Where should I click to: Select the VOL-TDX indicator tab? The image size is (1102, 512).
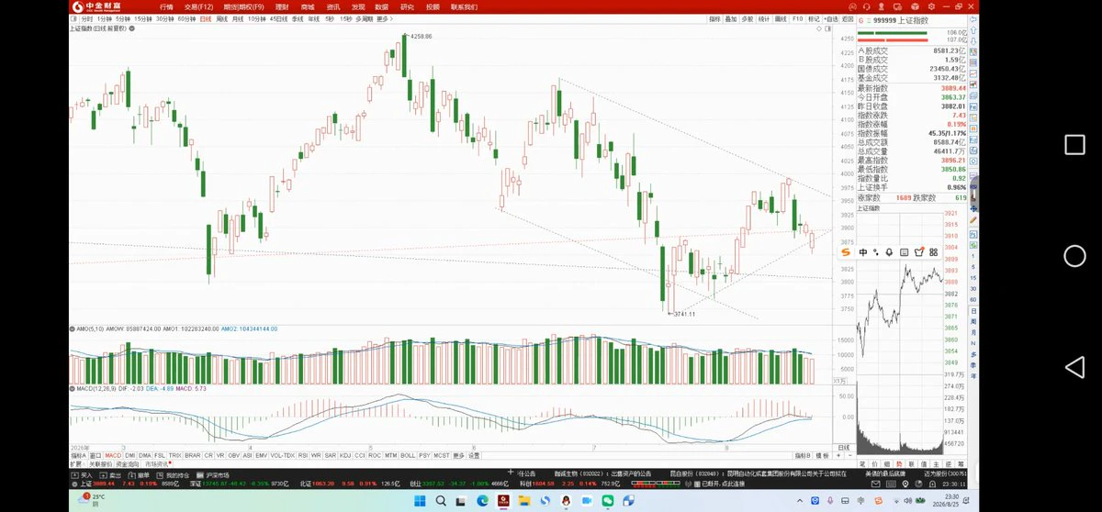coord(283,455)
